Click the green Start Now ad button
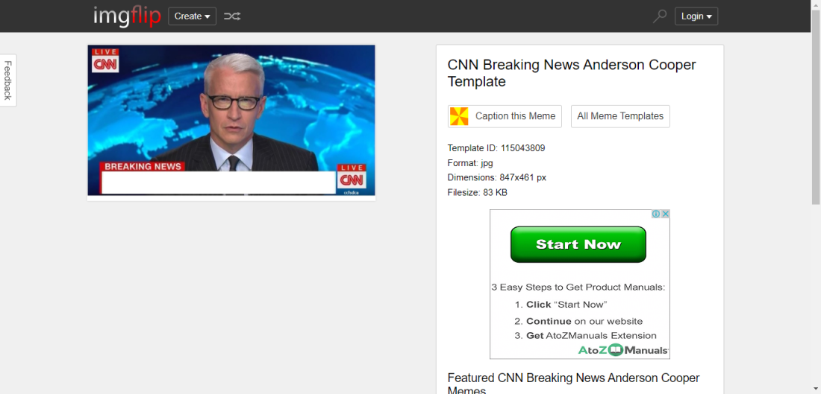The height and width of the screenshot is (394, 821). point(578,244)
